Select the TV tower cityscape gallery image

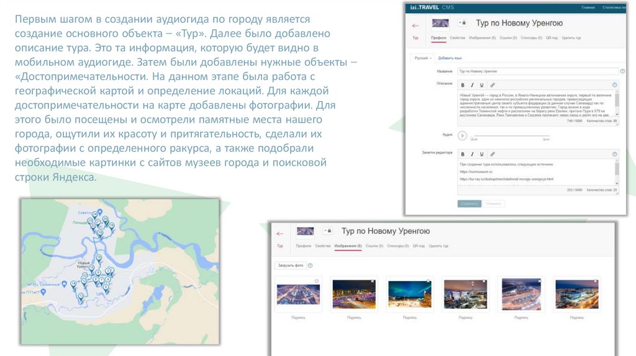(x=466, y=295)
